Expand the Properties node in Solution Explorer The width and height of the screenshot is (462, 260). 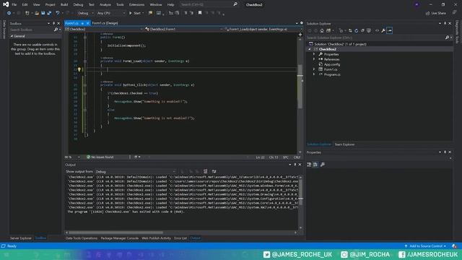pyautogui.click(x=314, y=54)
